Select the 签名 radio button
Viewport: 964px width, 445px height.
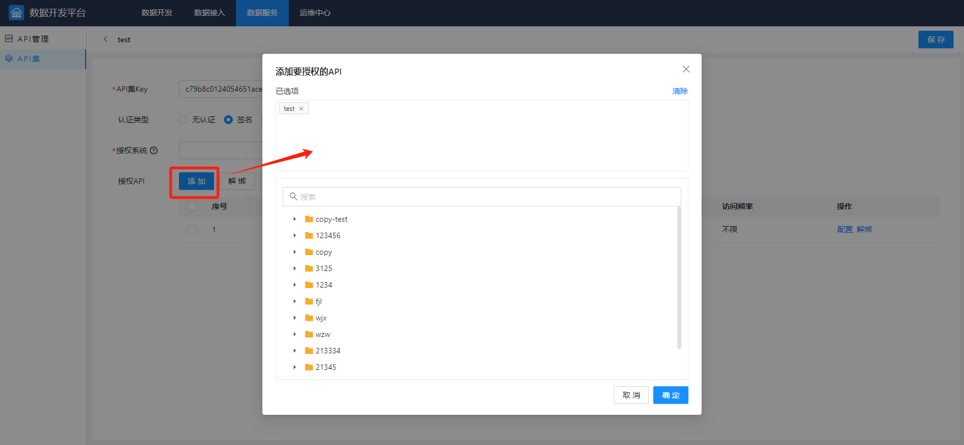pos(228,120)
